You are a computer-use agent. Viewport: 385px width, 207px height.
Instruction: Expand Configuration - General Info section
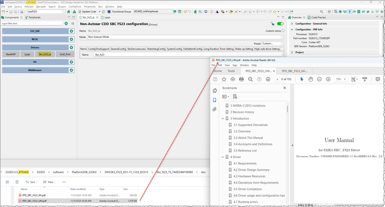click(292, 24)
